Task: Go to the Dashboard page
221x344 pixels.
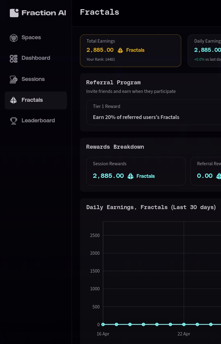Action: pos(36,58)
